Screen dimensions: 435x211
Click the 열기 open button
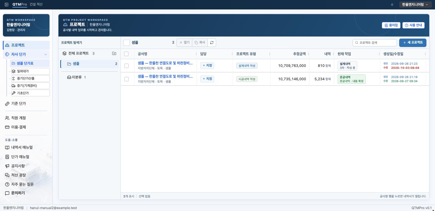(x=184, y=43)
